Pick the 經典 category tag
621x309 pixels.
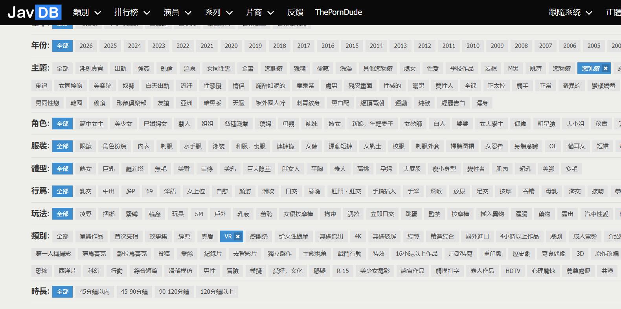pos(184,236)
